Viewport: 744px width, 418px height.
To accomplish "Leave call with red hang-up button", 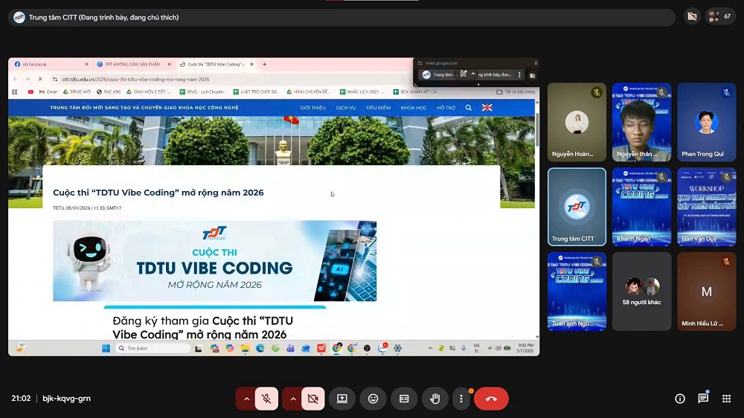I will [491, 399].
